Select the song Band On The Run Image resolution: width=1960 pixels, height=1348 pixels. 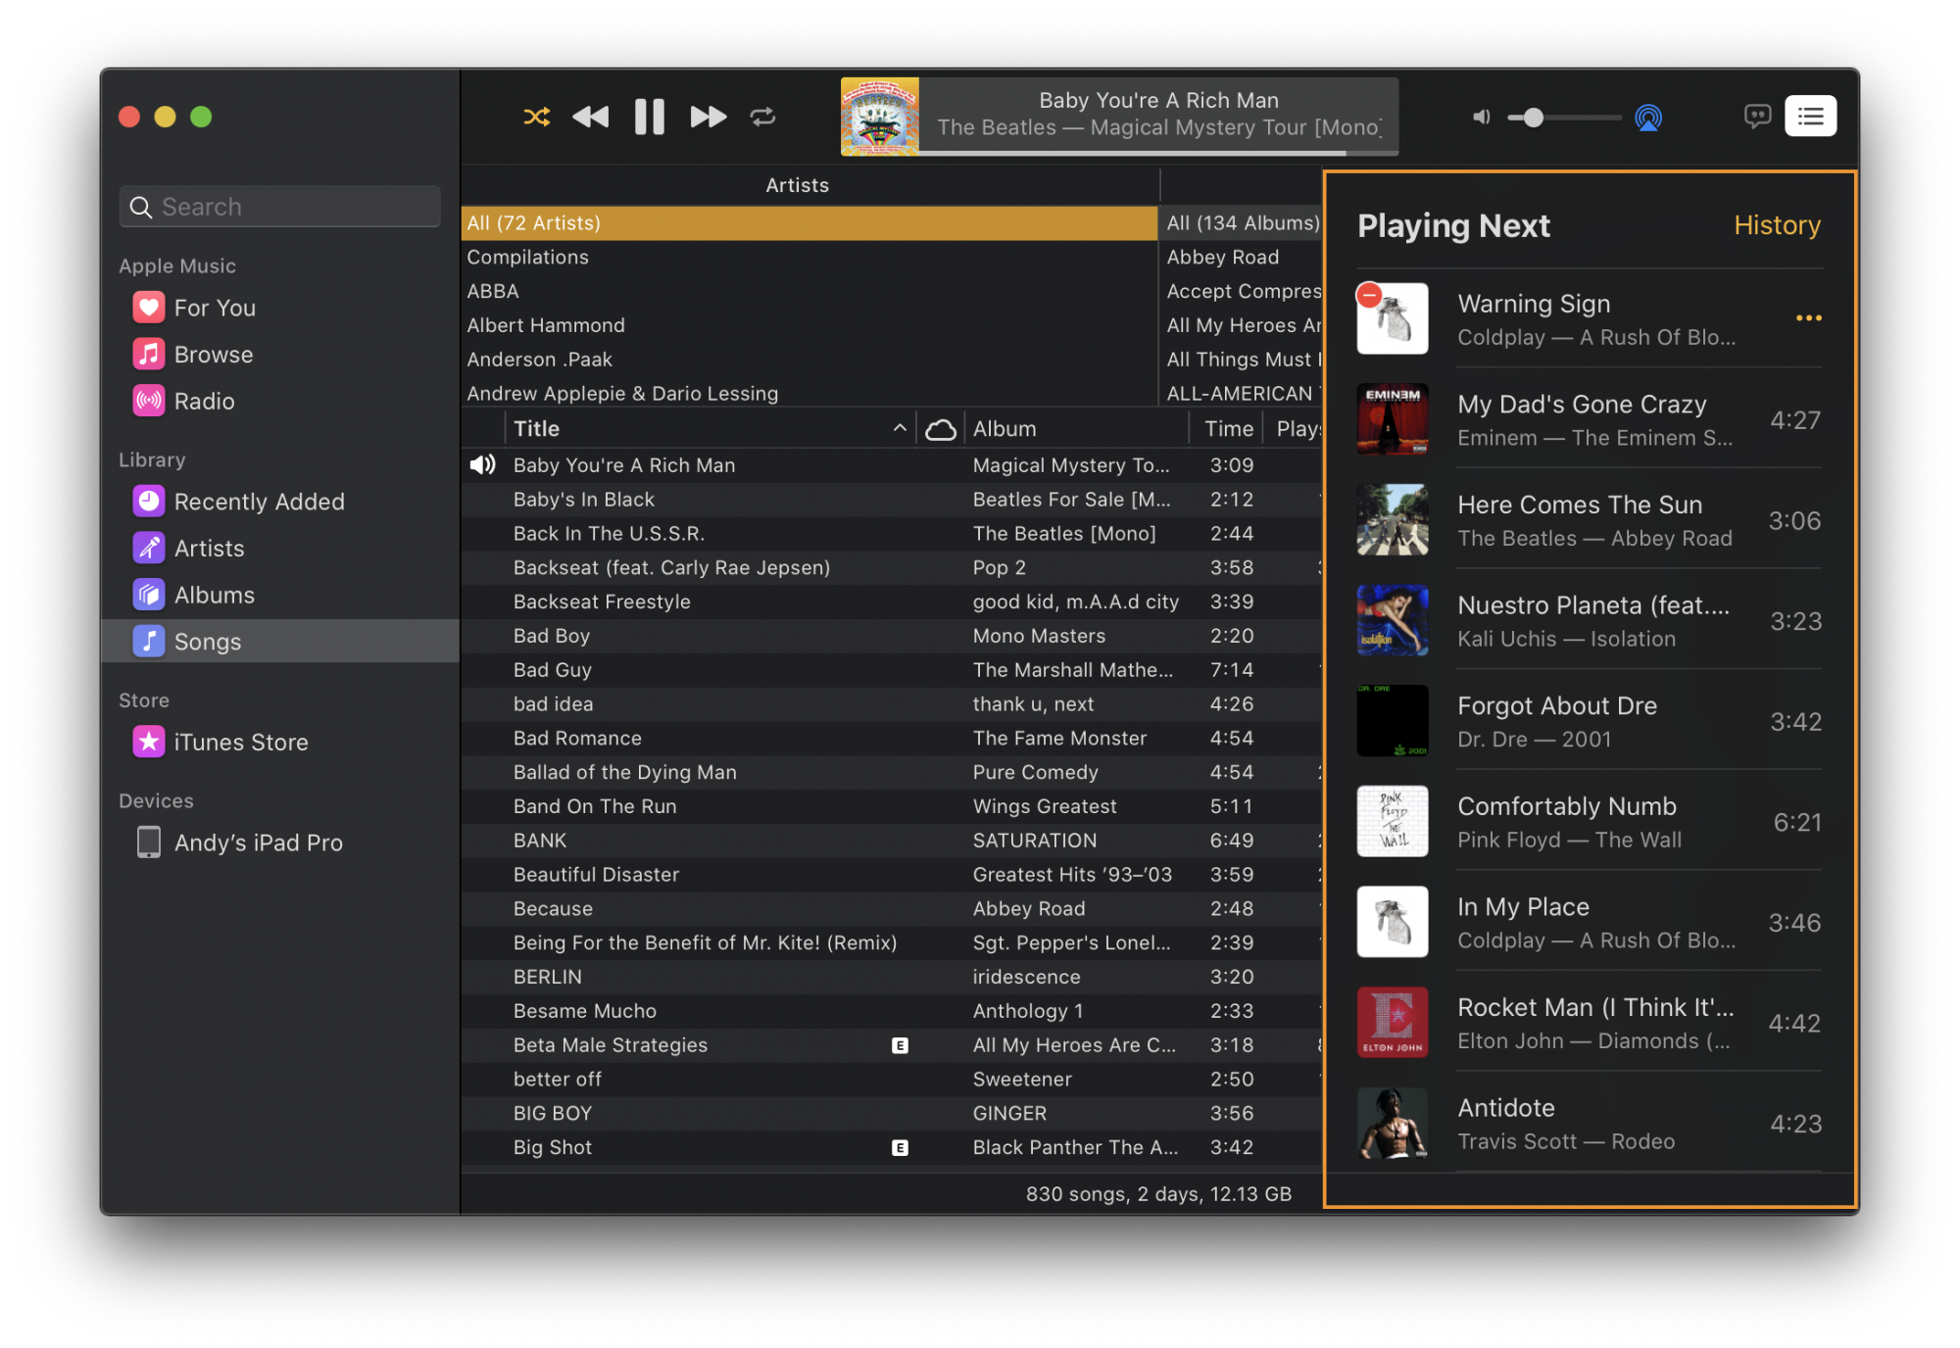pos(892,806)
